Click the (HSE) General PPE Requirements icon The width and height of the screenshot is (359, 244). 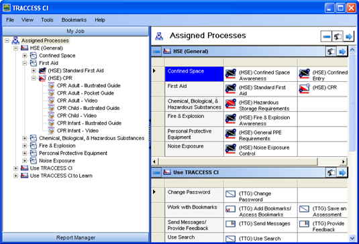pos(231,134)
